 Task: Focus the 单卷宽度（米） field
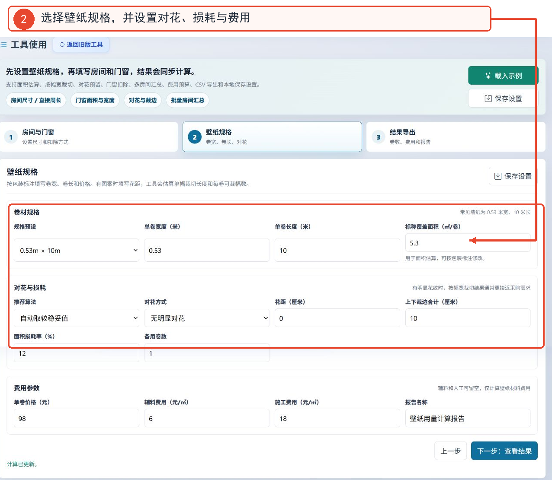point(207,250)
